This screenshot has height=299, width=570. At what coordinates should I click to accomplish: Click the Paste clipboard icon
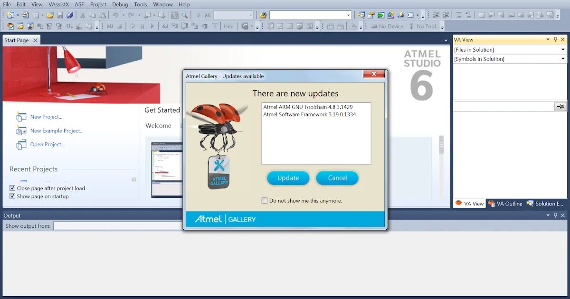click(x=102, y=15)
